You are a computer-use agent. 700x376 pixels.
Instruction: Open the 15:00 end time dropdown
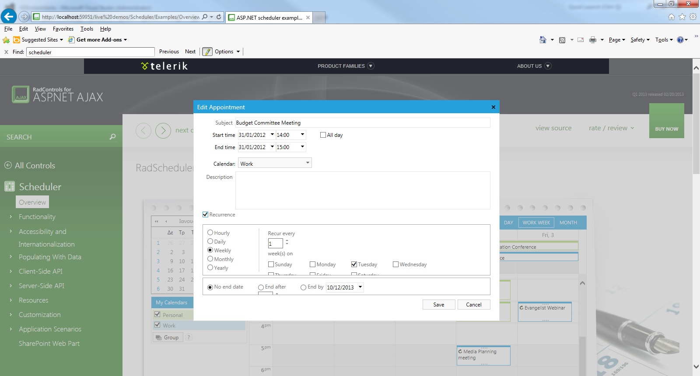pyautogui.click(x=302, y=147)
